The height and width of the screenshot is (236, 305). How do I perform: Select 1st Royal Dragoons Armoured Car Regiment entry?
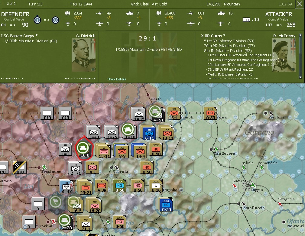pyautogui.click(x=245, y=60)
